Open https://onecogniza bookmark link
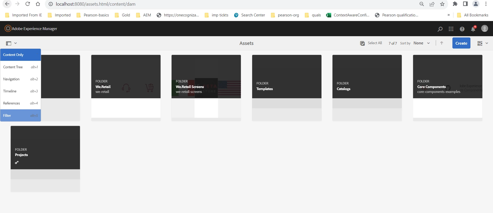 click(178, 15)
